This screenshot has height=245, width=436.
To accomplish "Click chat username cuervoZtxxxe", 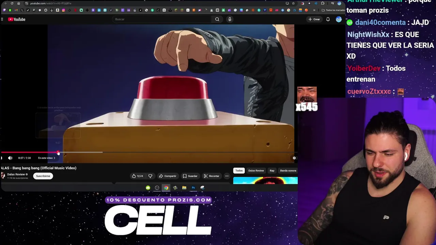I will pos(369,92).
